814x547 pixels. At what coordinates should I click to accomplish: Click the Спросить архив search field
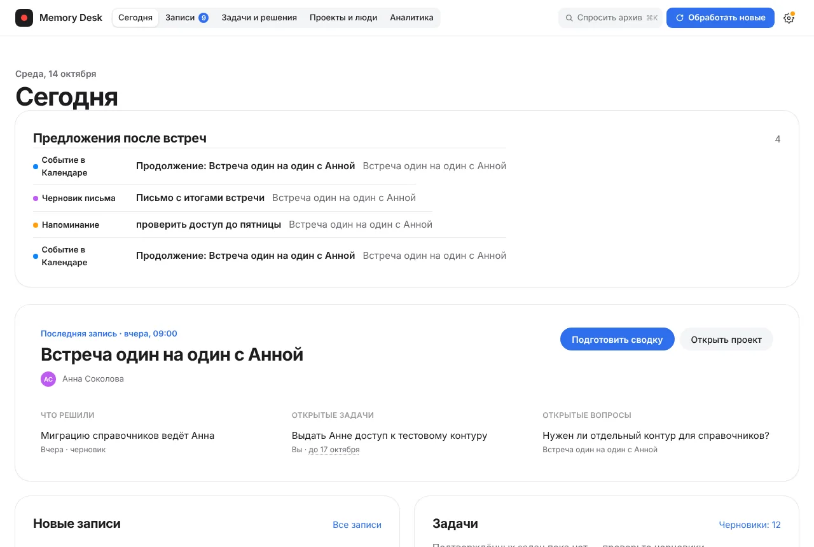[610, 18]
